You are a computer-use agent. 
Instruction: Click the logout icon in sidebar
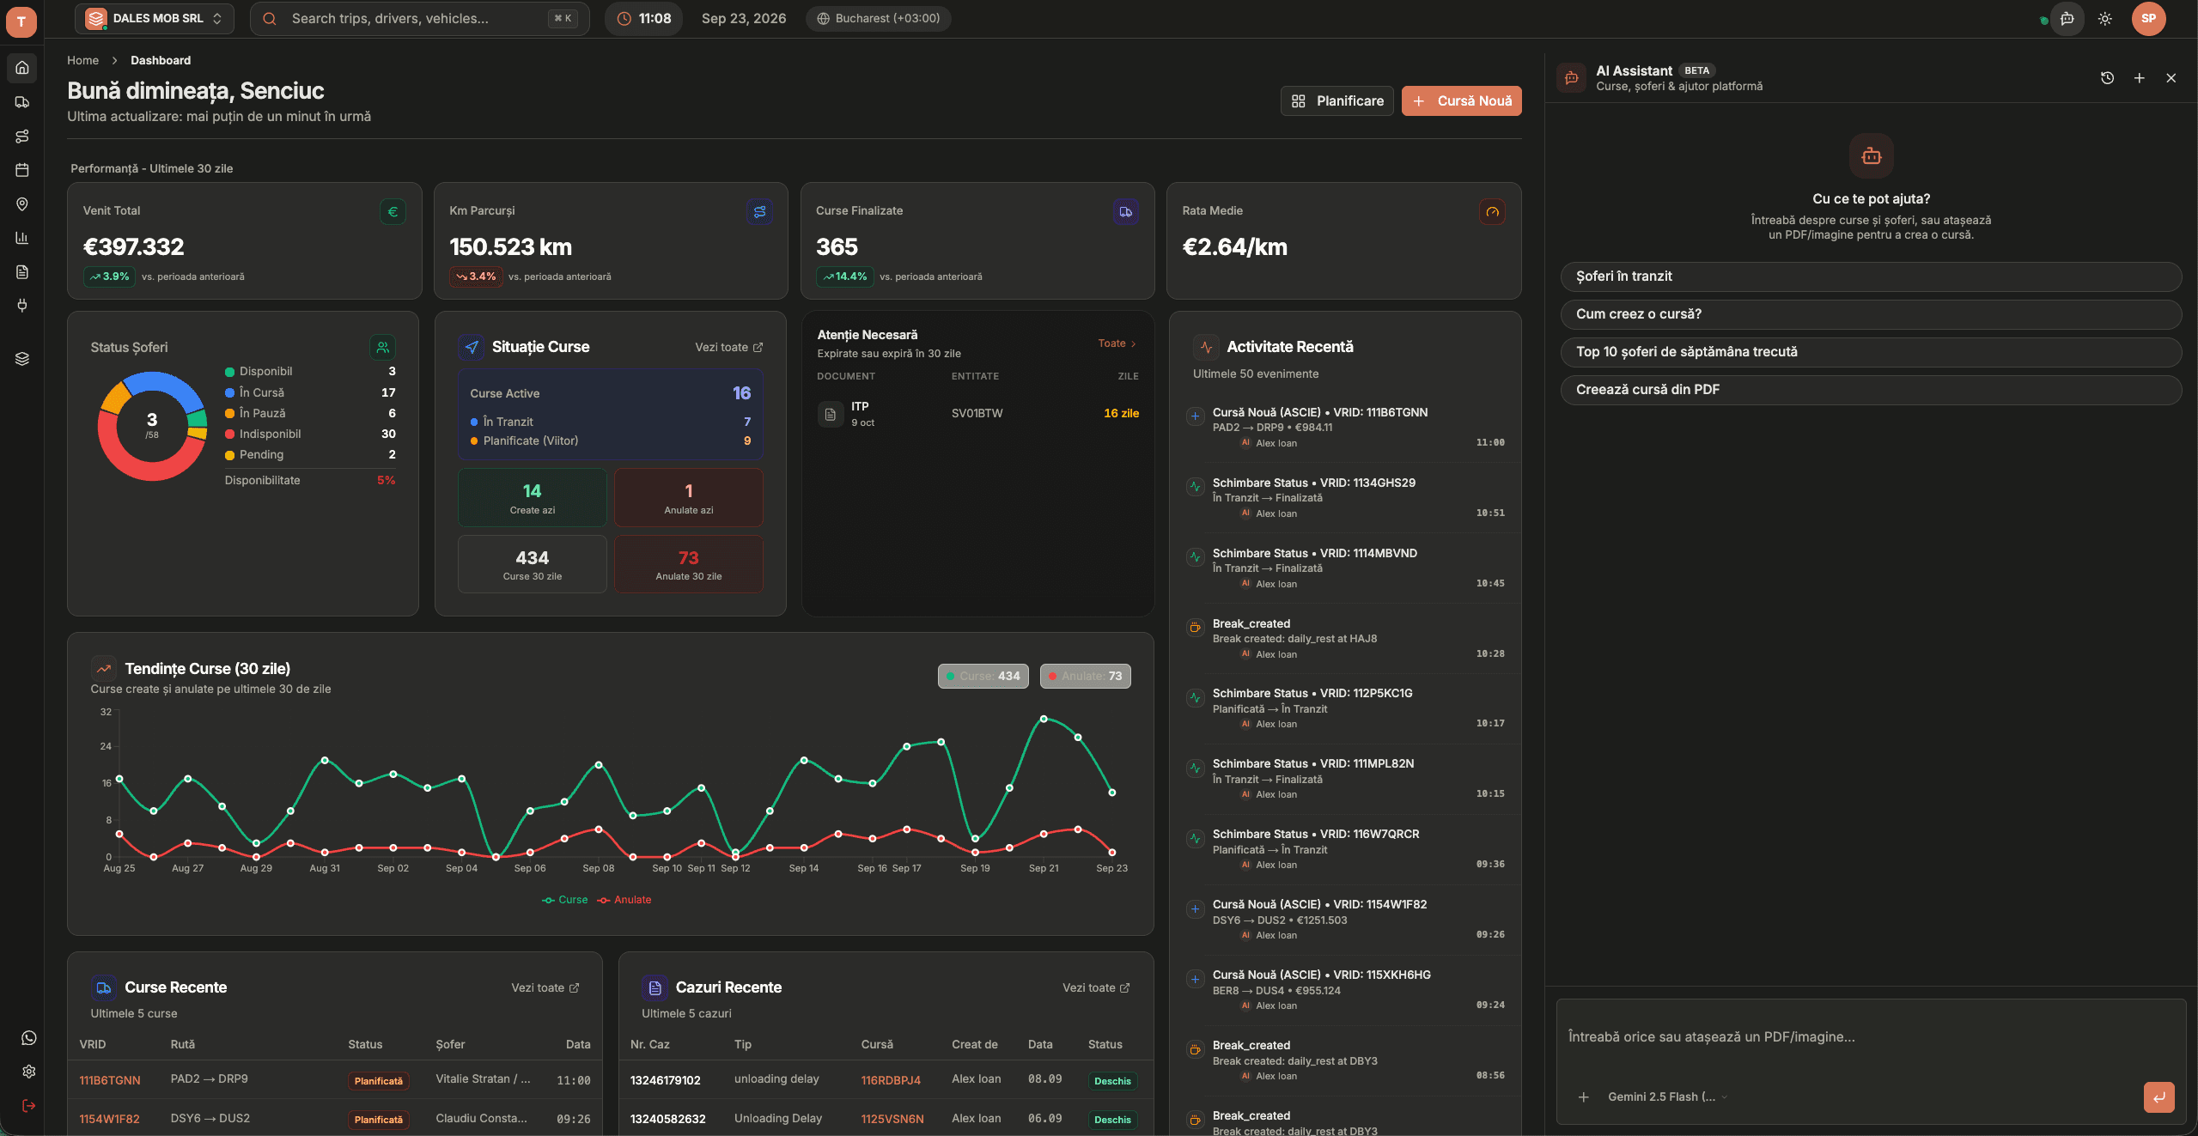point(28,1106)
